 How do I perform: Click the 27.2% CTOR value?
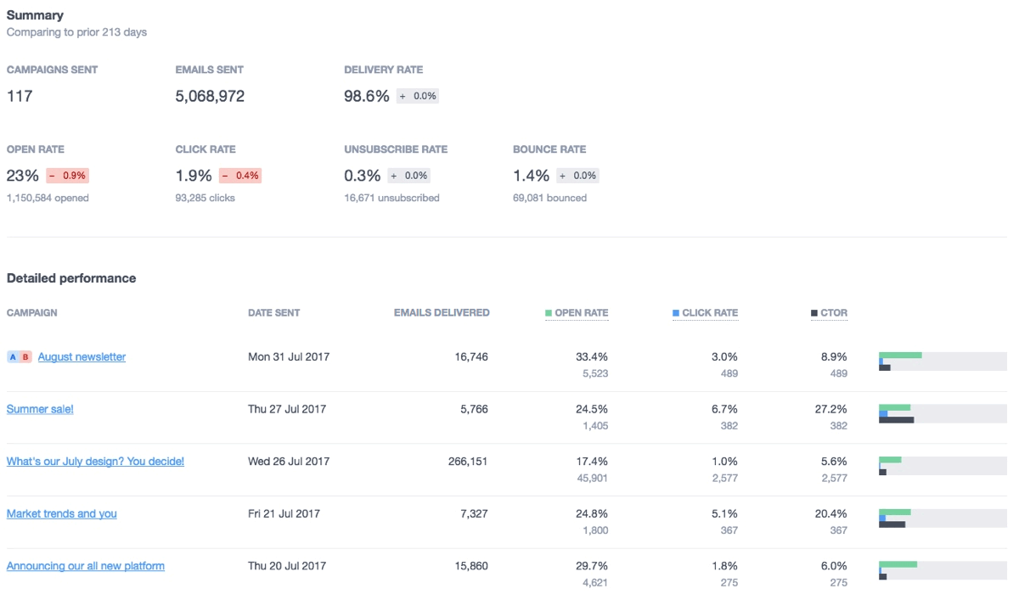[x=830, y=409]
